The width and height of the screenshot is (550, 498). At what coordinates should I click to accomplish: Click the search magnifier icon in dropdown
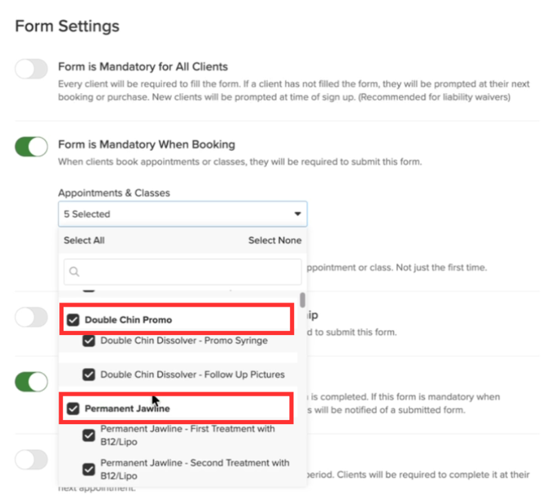[x=75, y=271]
